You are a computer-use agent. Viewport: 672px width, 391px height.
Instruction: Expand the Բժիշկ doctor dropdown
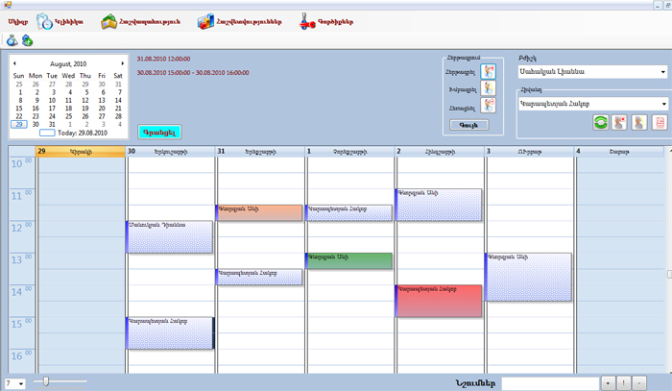click(663, 71)
